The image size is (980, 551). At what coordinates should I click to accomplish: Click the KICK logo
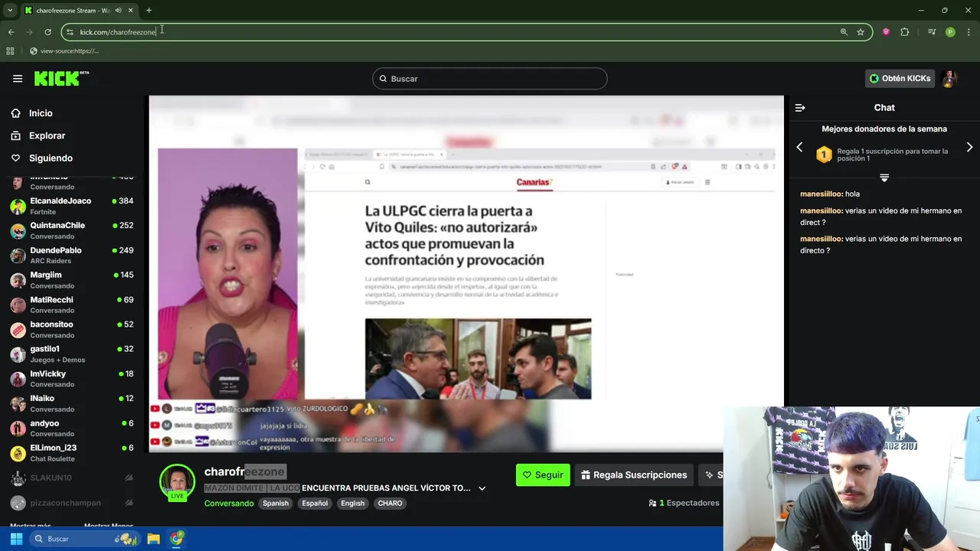(60, 78)
